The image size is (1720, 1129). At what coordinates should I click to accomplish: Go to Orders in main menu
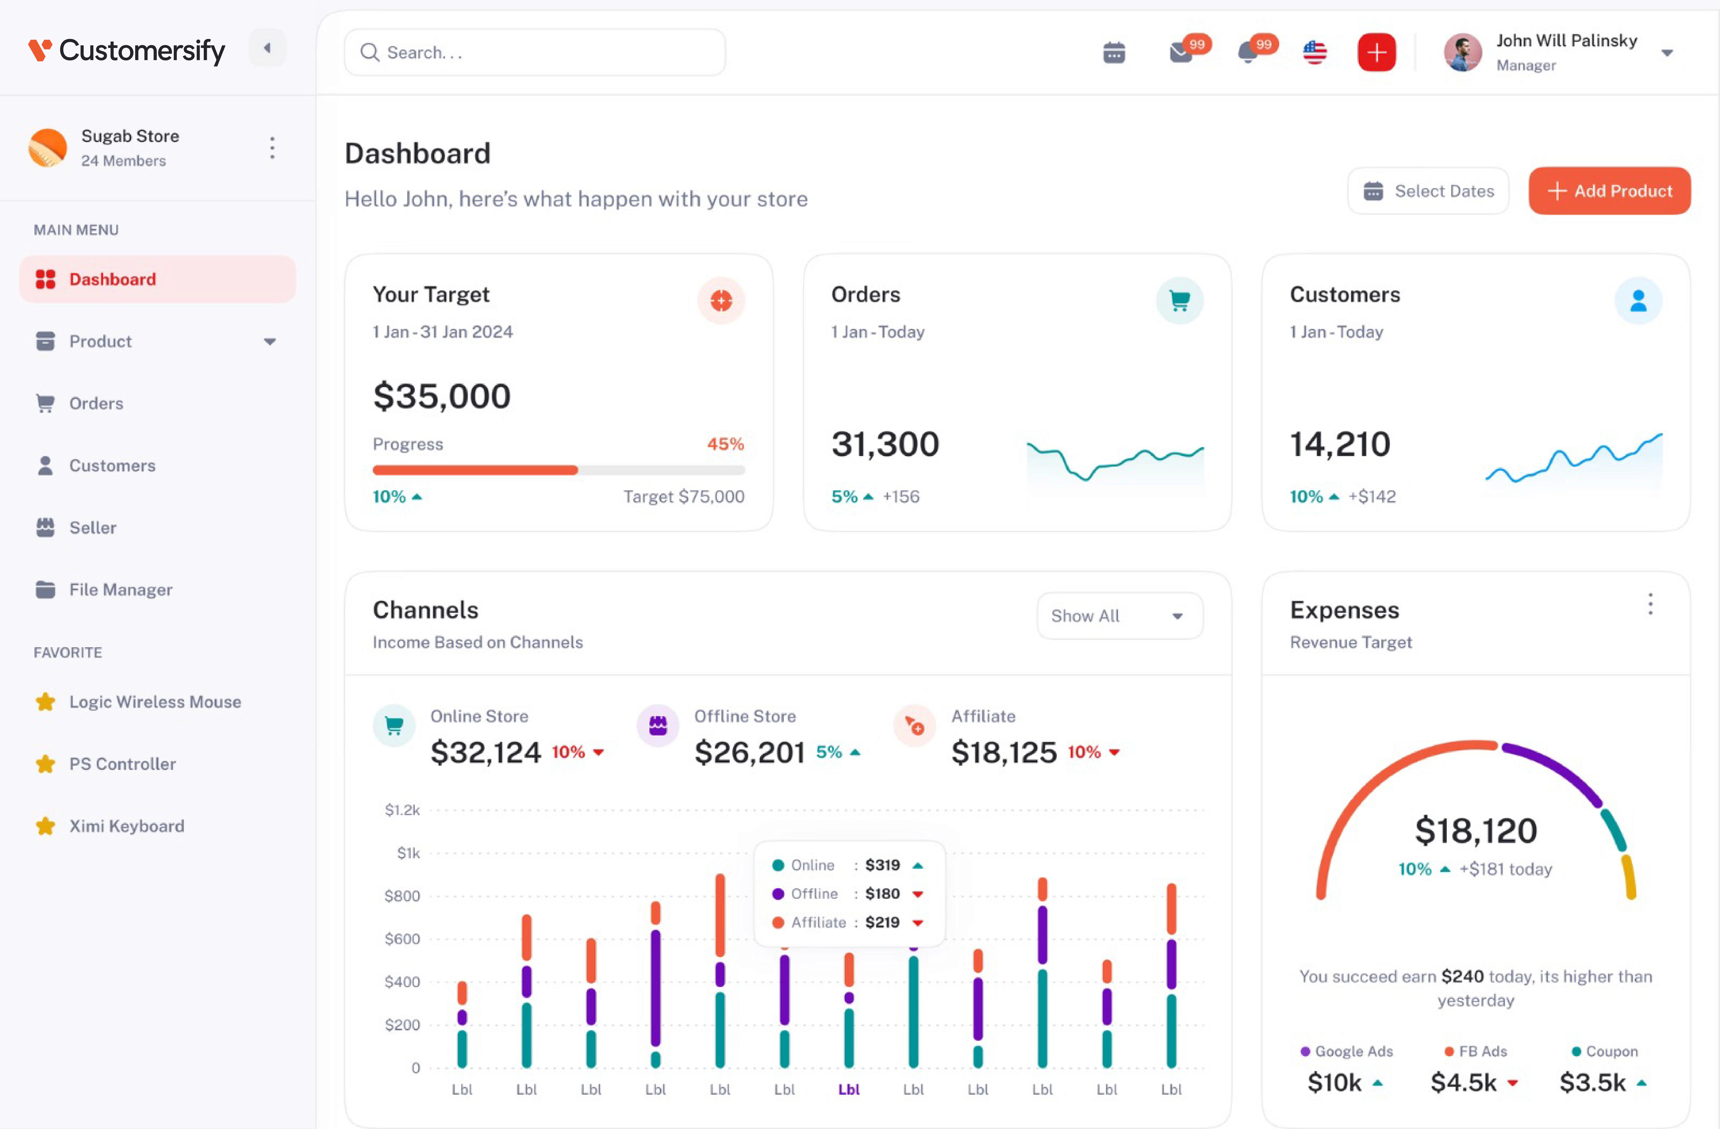(96, 403)
